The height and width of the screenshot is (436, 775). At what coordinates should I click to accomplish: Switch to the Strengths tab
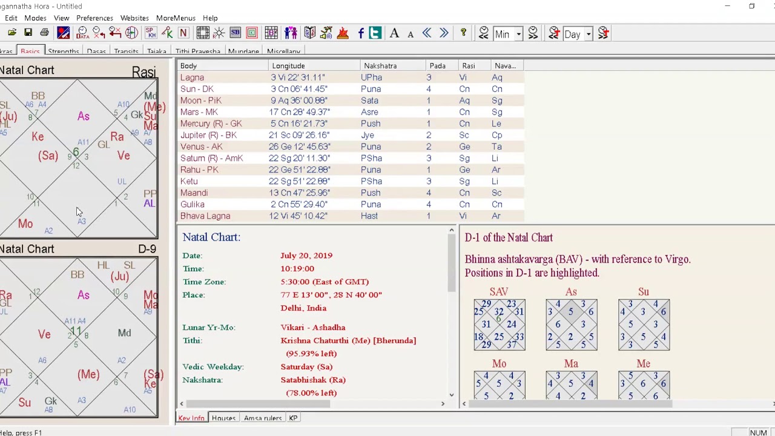tap(63, 51)
